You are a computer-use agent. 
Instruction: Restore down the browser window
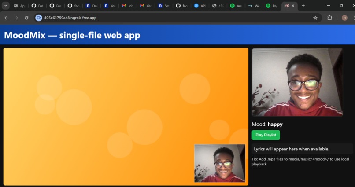pyautogui.click(x=341, y=6)
